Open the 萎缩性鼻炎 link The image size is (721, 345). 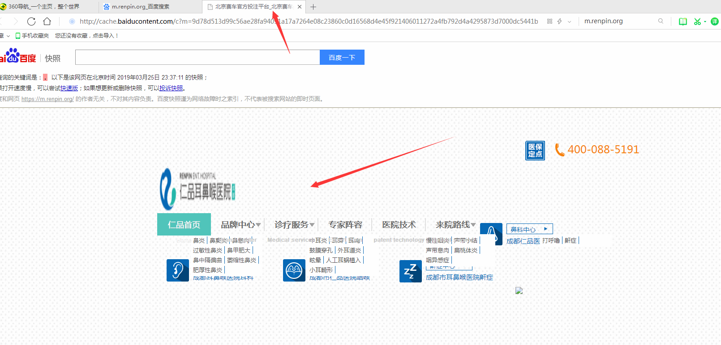coord(242,260)
